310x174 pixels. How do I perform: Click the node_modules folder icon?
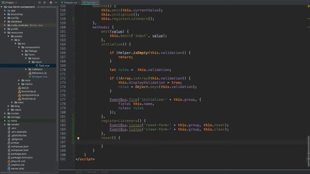click(9, 25)
